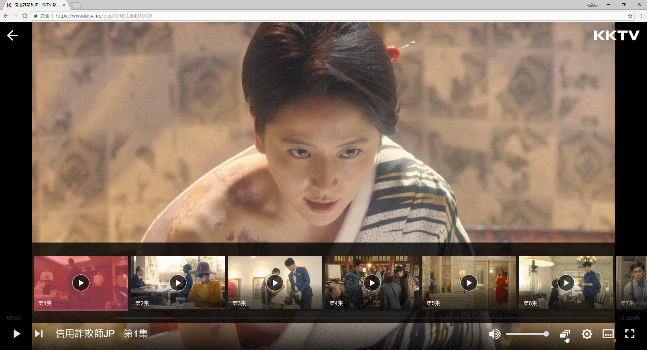
Task: Click the browser back button
Action: pyautogui.click(x=6, y=16)
